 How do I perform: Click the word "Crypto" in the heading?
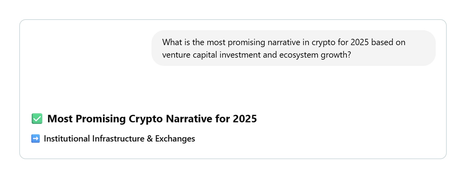(146, 119)
